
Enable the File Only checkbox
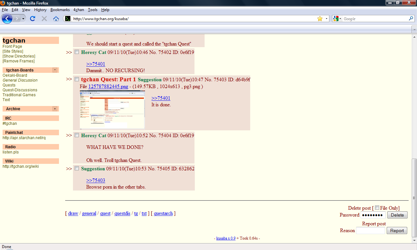(x=377, y=208)
